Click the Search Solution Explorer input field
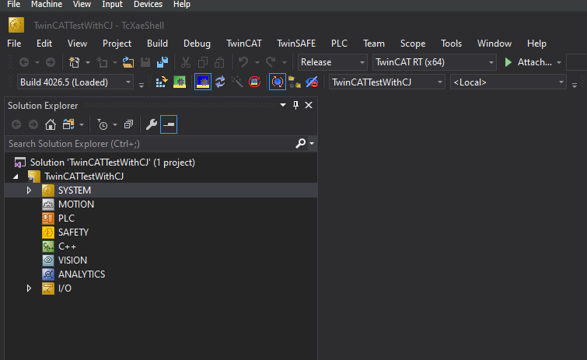 (150, 144)
